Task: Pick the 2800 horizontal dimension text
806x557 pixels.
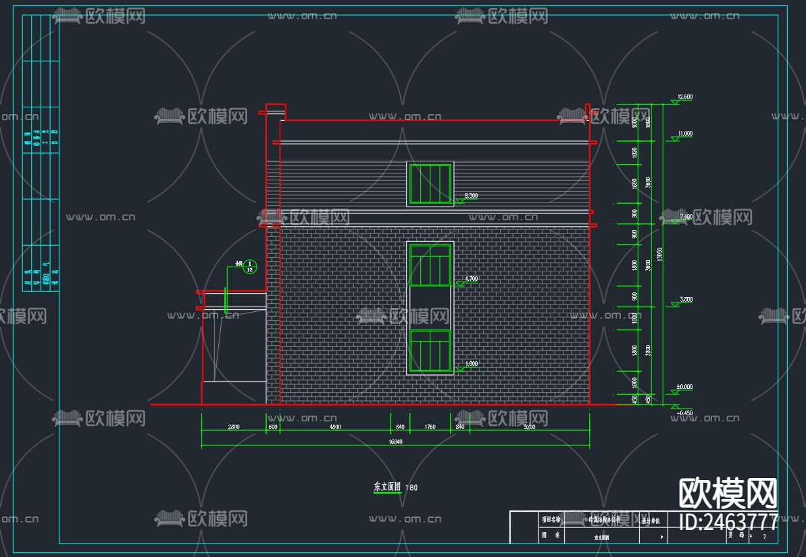Action: [x=233, y=427]
